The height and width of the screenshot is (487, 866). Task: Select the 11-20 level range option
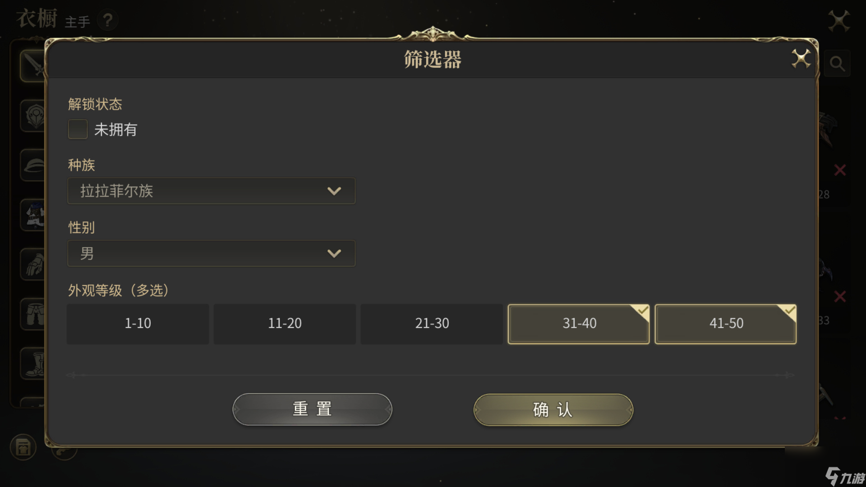[285, 324]
